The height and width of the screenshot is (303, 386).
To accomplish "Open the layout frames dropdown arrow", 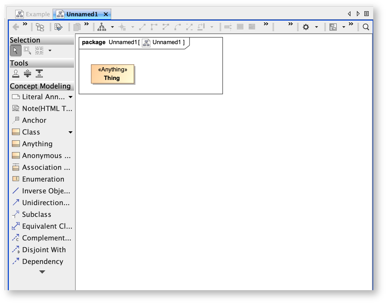I will click(x=344, y=27).
